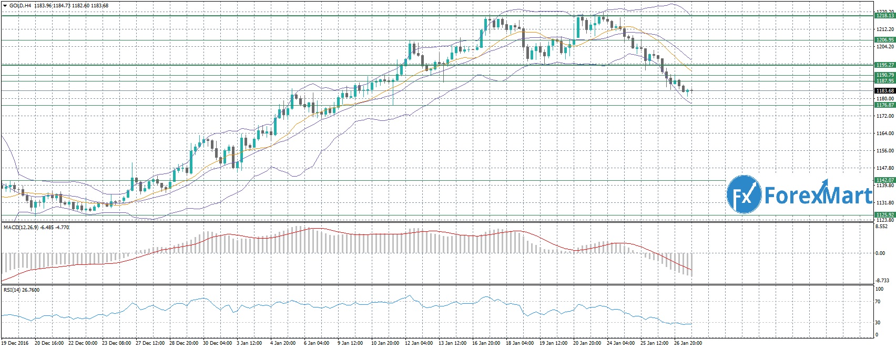Click the 1180.00 price axis value
This screenshot has height=349, width=896.
[x=884, y=99]
